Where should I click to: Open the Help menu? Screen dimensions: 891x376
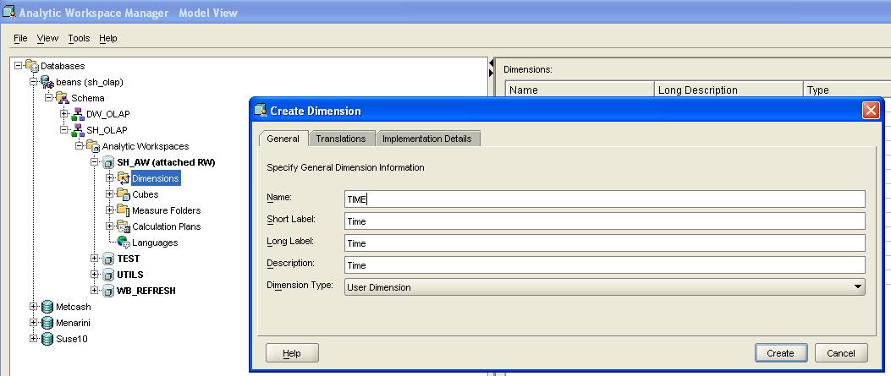click(108, 38)
